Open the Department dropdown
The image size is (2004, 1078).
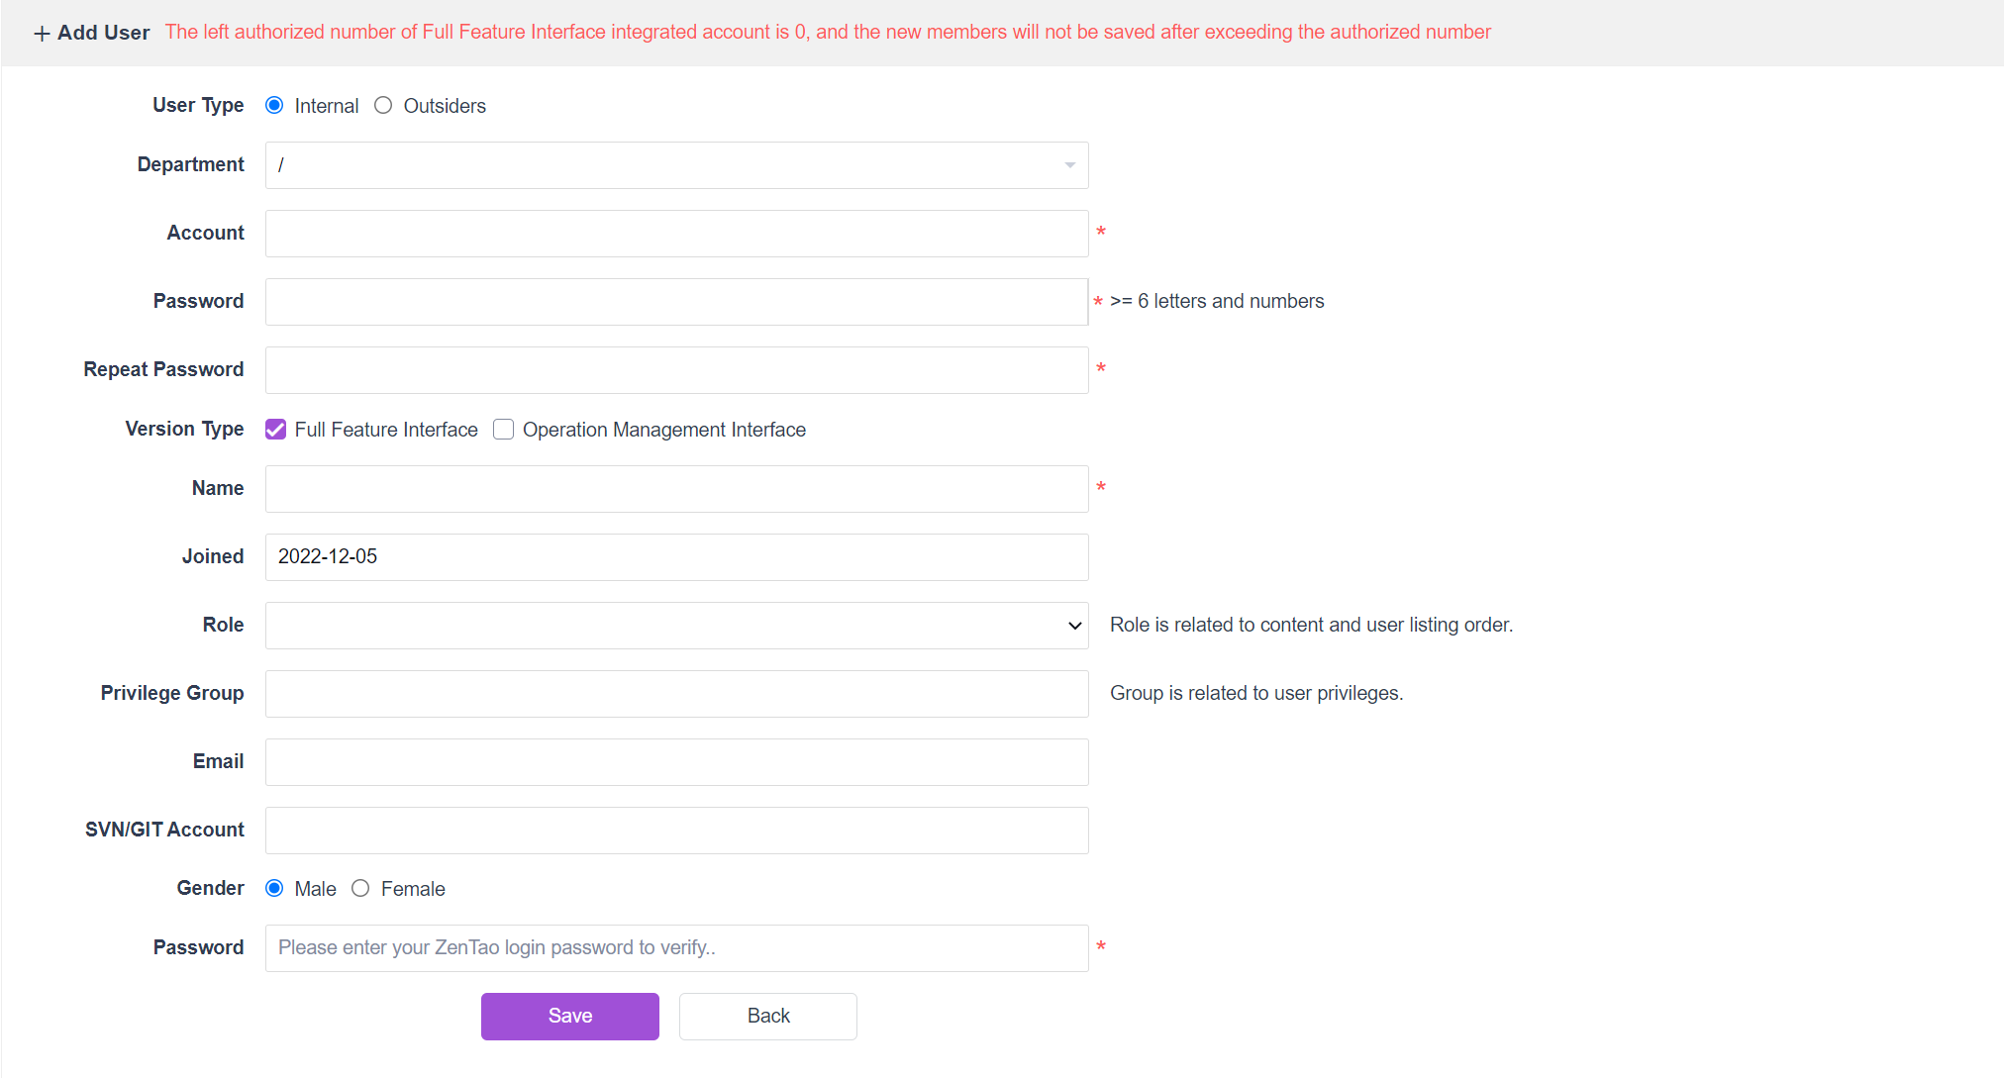(676, 165)
